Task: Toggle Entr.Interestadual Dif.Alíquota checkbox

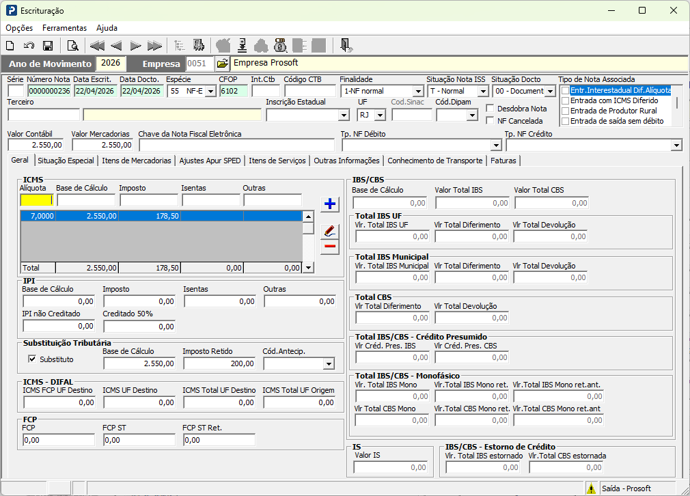Action: (x=566, y=91)
